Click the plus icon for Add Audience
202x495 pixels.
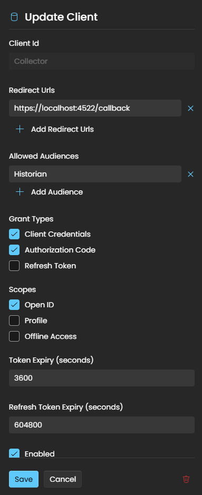[x=20, y=192]
